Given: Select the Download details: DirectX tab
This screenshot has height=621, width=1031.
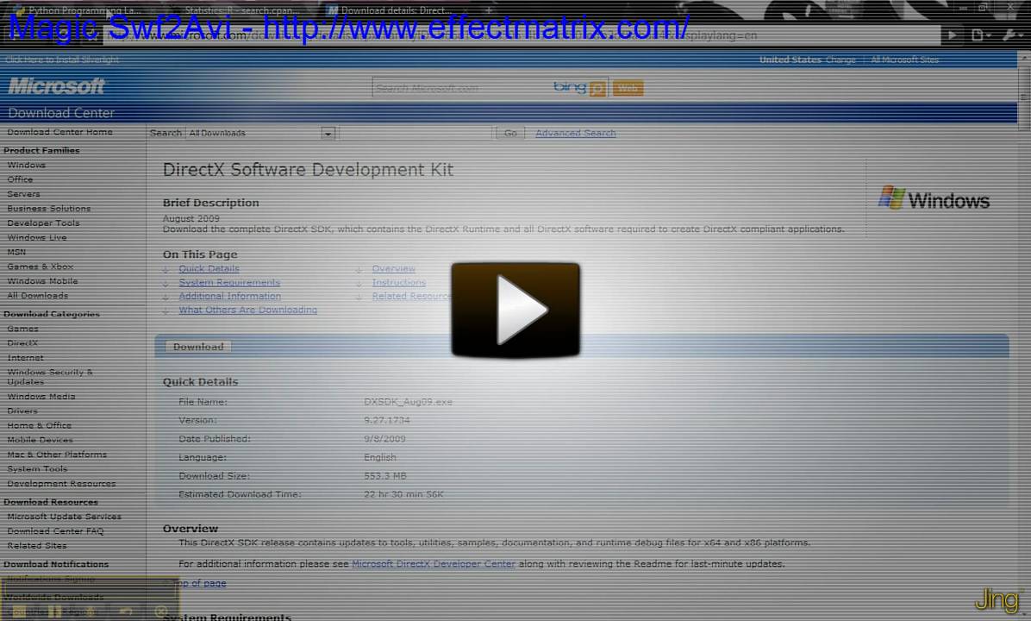Looking at the screenshot, I should point(396,10).
